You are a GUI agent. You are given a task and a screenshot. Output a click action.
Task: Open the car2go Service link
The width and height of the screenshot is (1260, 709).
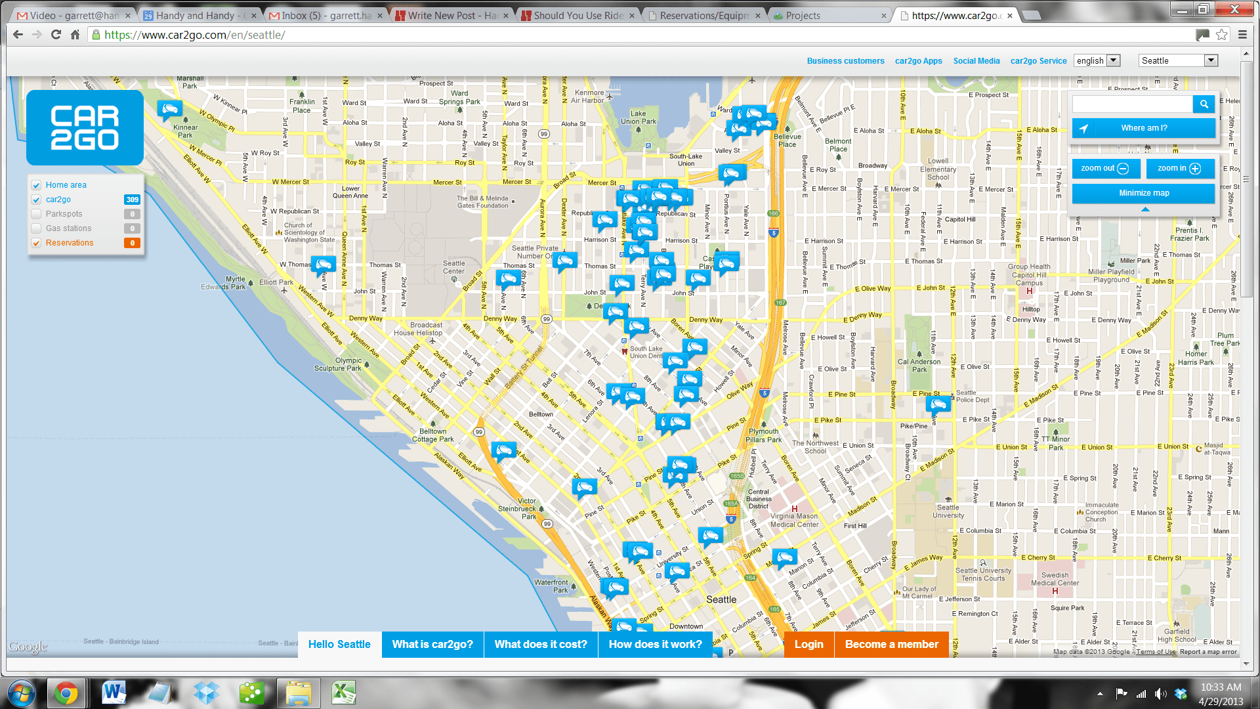(x=1038, y=60)
